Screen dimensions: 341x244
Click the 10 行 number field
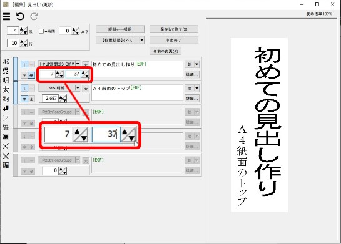coord(13,43)
